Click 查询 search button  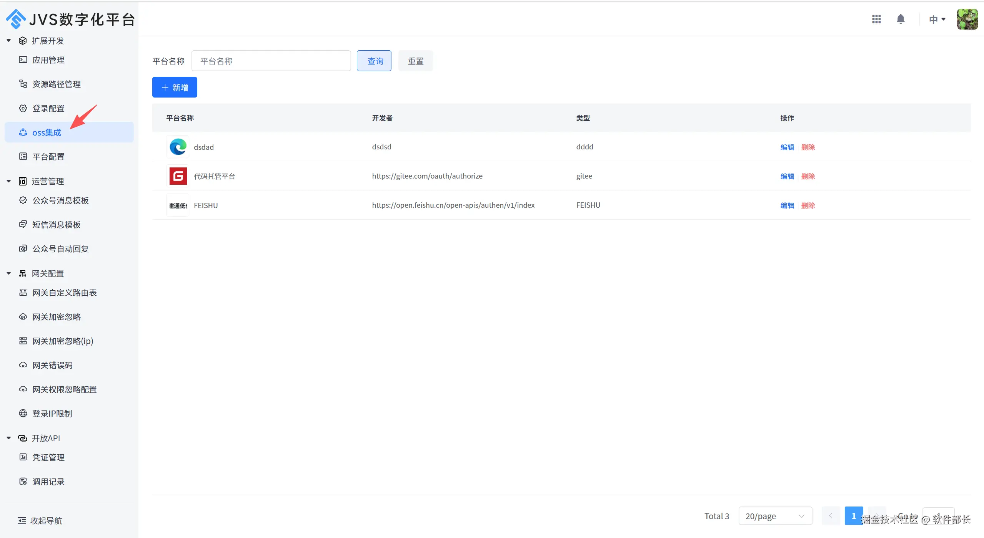coord(374,61)
